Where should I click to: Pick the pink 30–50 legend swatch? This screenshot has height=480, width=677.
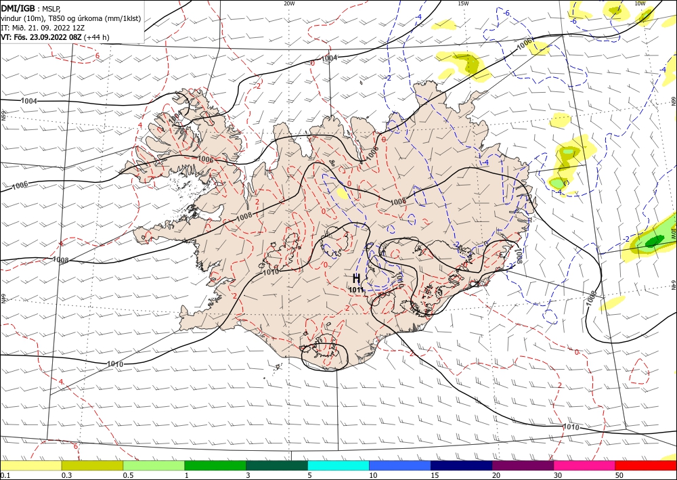coord(584,466)
